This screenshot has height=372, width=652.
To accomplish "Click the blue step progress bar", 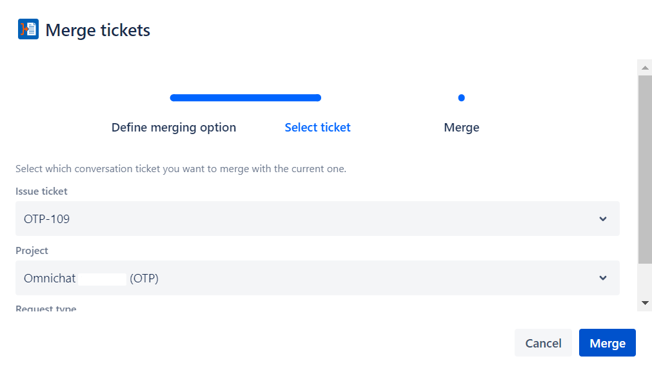I will [x=245, y=98].
